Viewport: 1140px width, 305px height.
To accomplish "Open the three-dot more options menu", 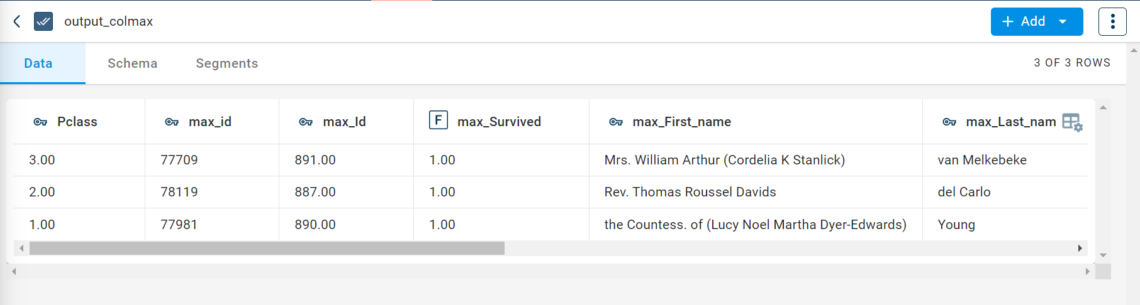I will coord(1112,21).
